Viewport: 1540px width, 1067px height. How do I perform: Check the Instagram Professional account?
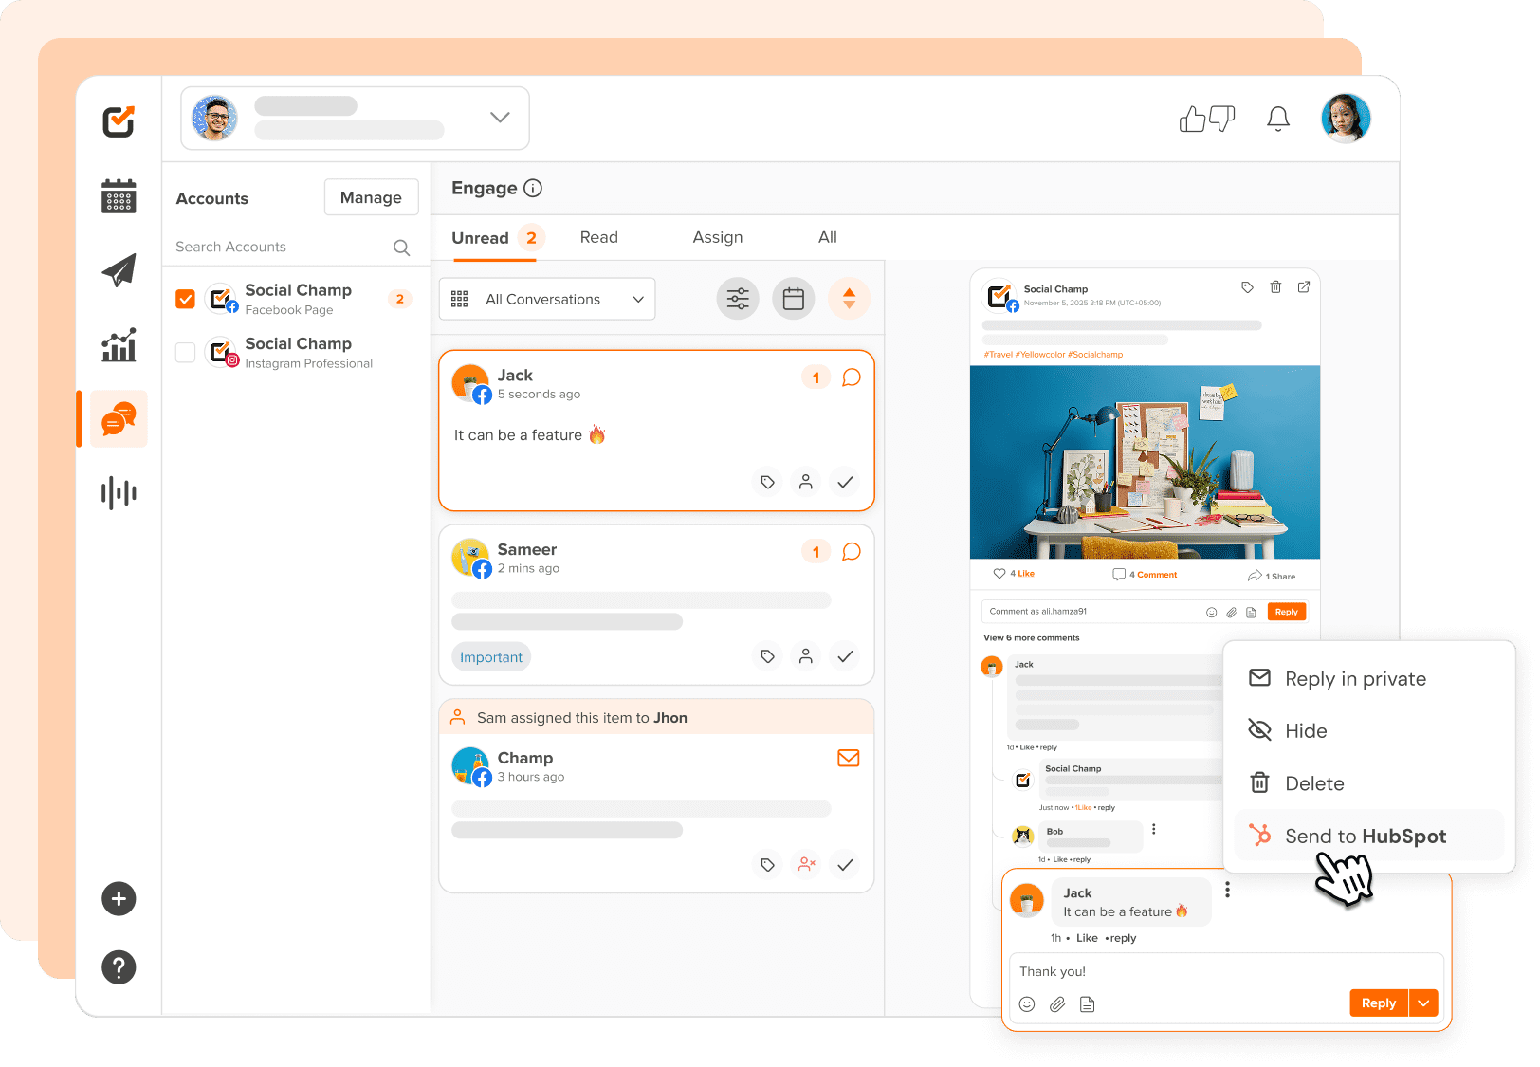185,352
